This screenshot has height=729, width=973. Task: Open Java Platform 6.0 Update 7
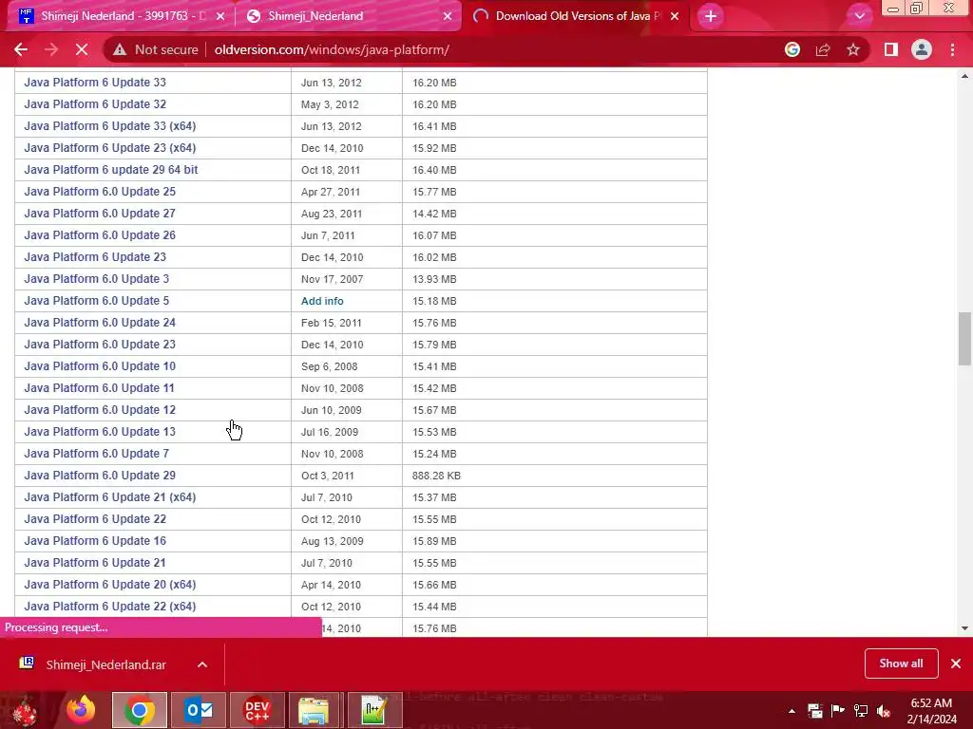(96, 453)
